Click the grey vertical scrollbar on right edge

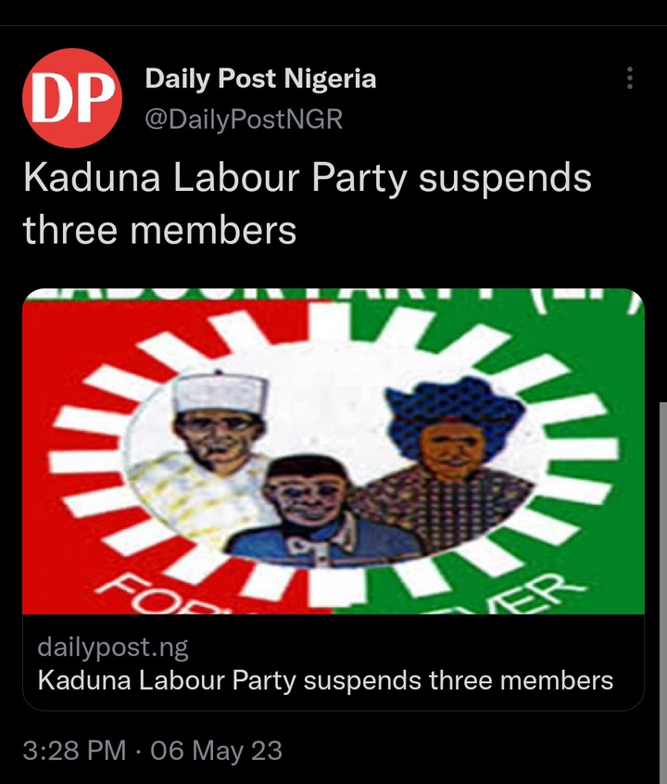point(663,592)
